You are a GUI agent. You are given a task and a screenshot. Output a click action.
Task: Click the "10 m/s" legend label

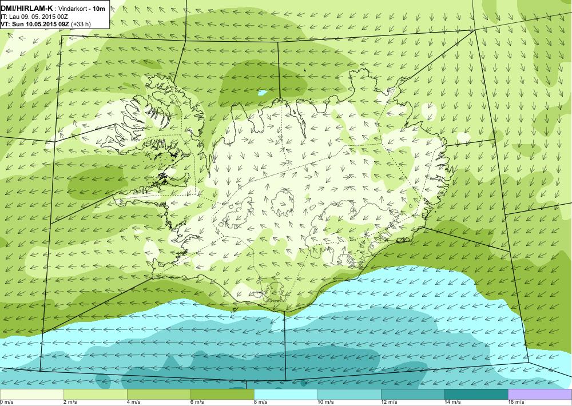326,403
